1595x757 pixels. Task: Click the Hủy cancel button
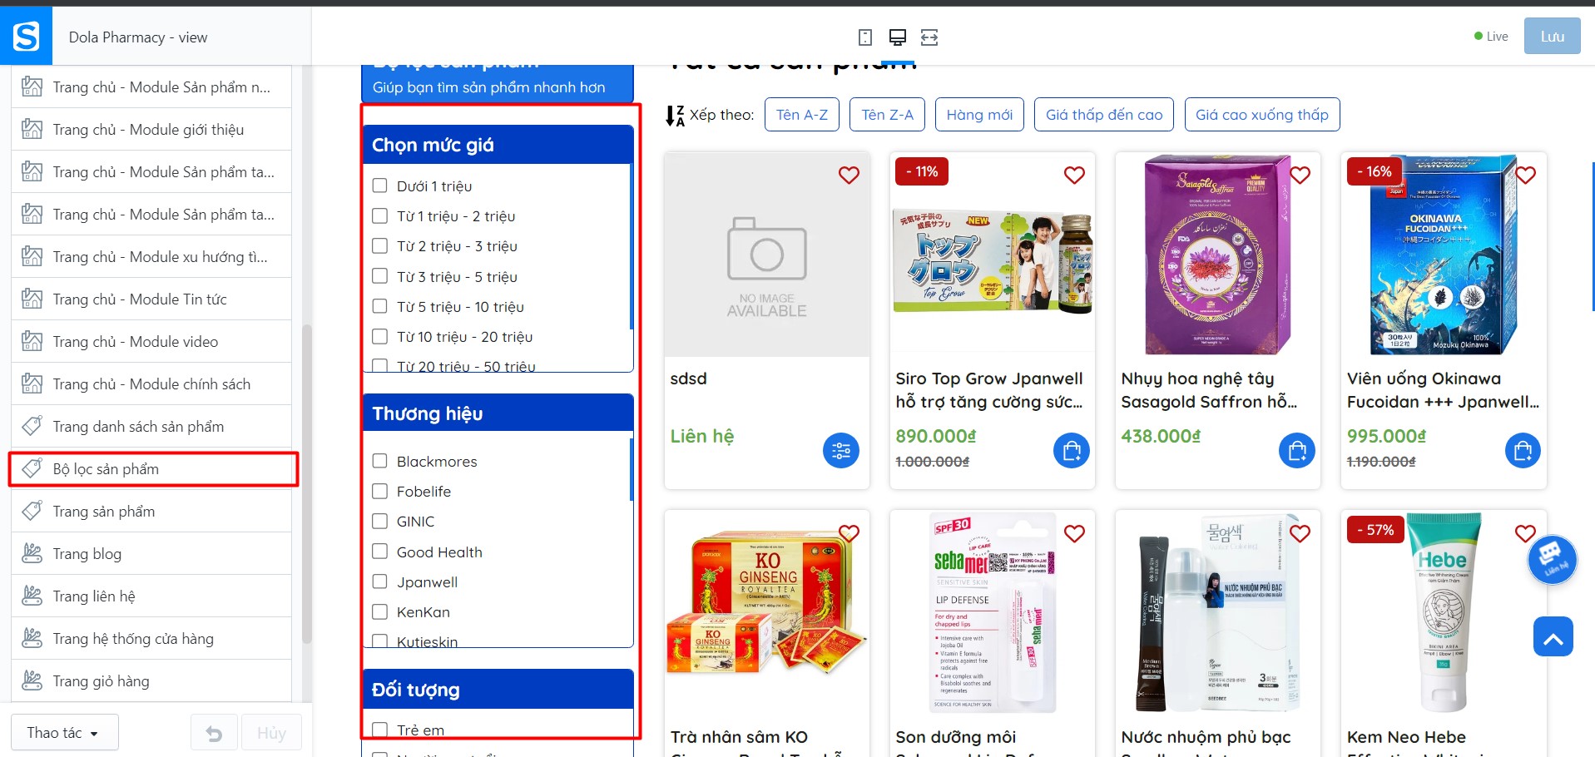(x=271, y=733)
